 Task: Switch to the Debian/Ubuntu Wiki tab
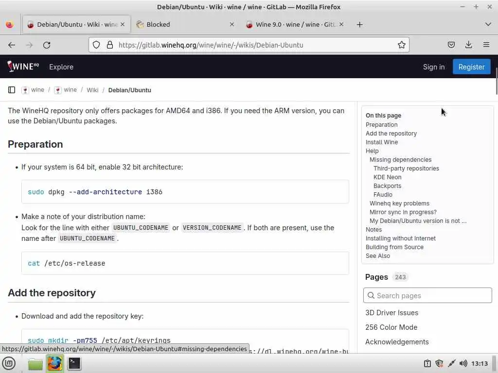[x=76, y=24]
